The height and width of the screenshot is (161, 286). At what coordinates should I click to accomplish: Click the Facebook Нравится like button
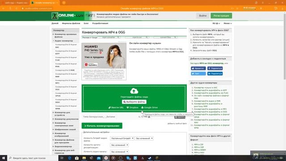tap(198, 68)
